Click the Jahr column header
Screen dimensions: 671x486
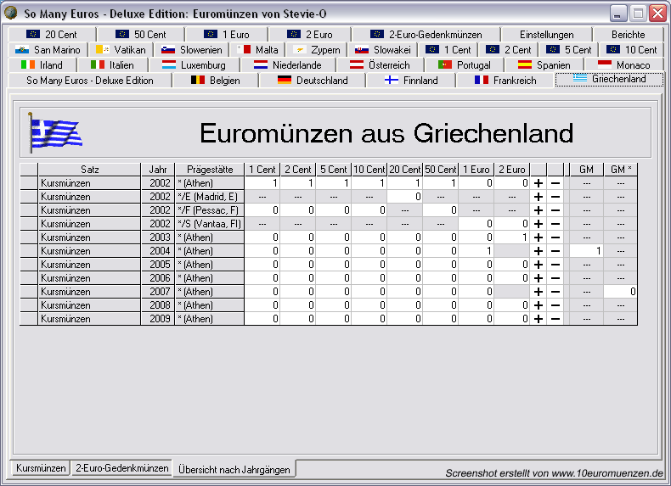(x=157, y=170)
